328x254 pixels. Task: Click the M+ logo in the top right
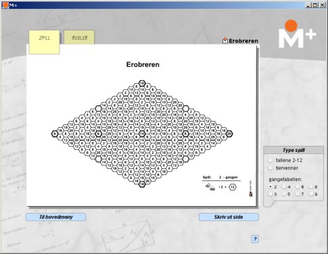pyautogui.click(x=297, y=34)
